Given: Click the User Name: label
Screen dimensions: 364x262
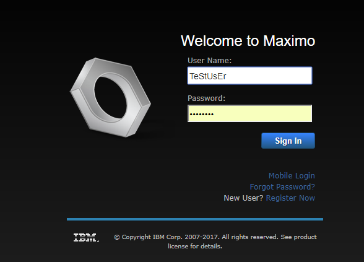Looking at the screenshot, I should (209, 61).
